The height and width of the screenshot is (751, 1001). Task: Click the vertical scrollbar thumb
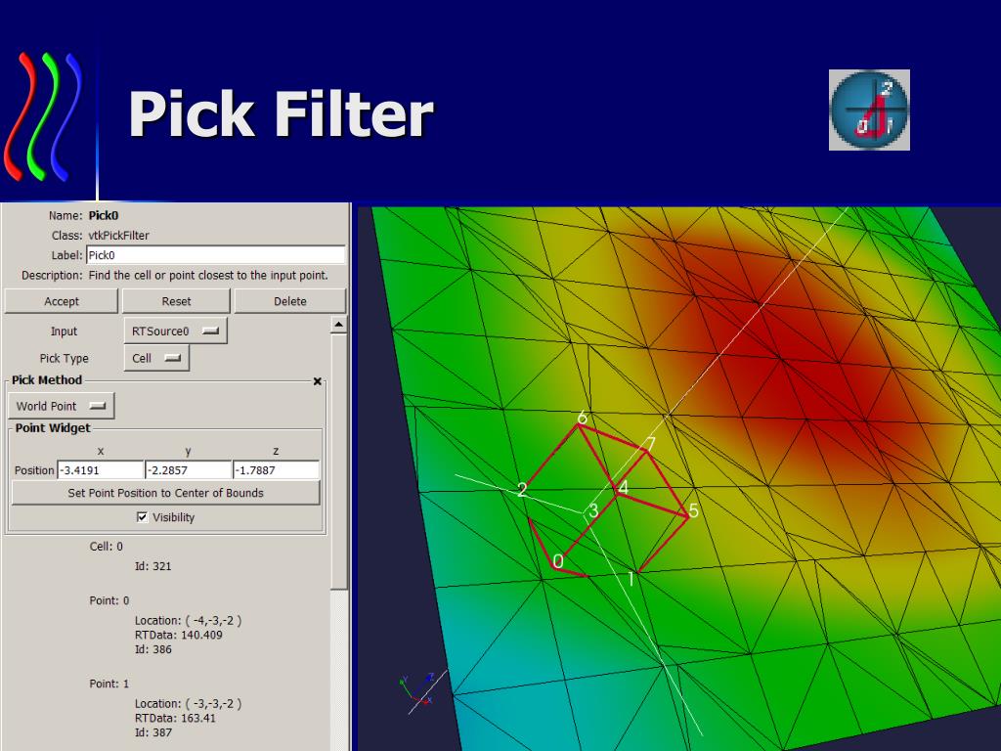tap(338, 462)
